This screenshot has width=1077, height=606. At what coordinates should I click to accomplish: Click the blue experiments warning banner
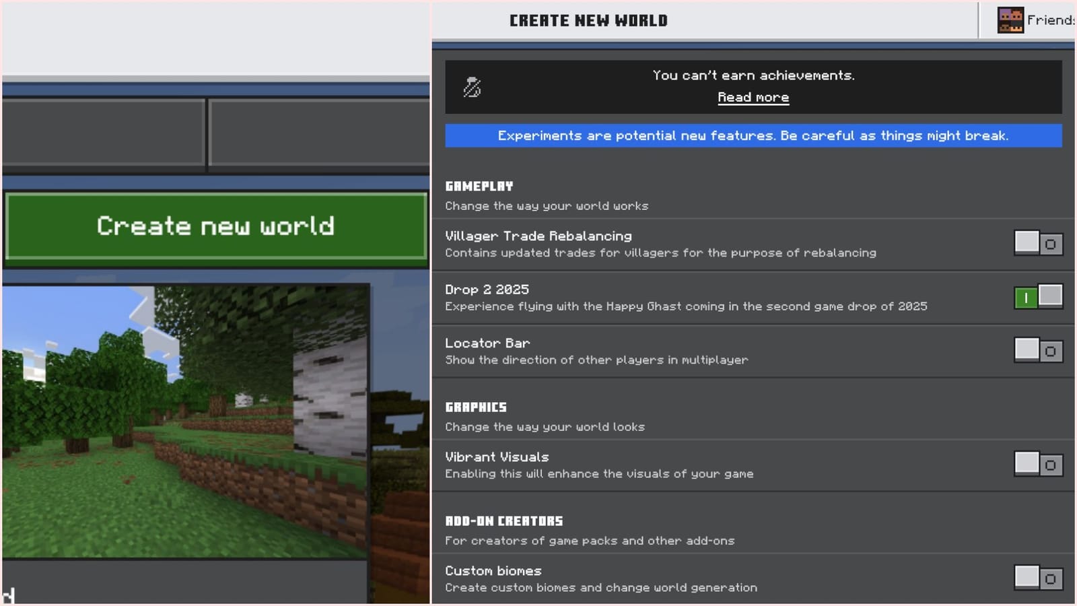[753, 135]
